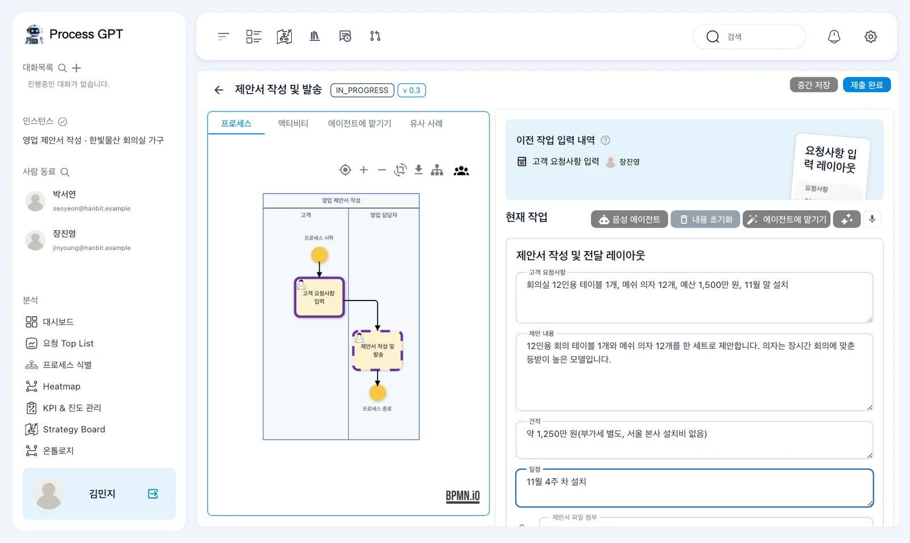Search conversations magnifier next to 대화목록
Image resolution: width=910 pixels, height=543 pixels.
(x=63, y=68)
